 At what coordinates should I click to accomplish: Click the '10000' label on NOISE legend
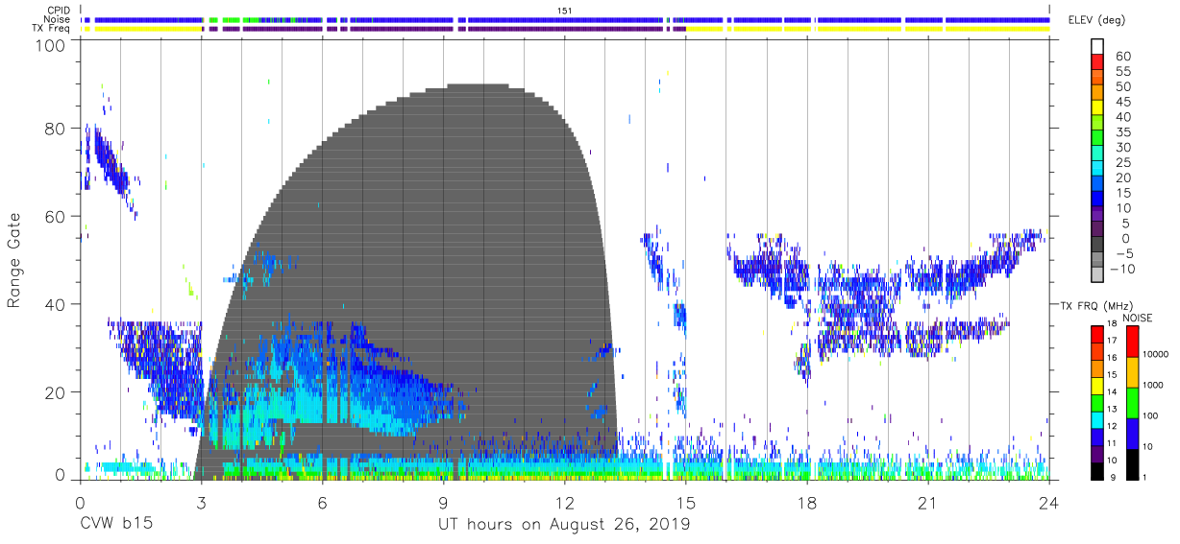tap(1157, 355)
